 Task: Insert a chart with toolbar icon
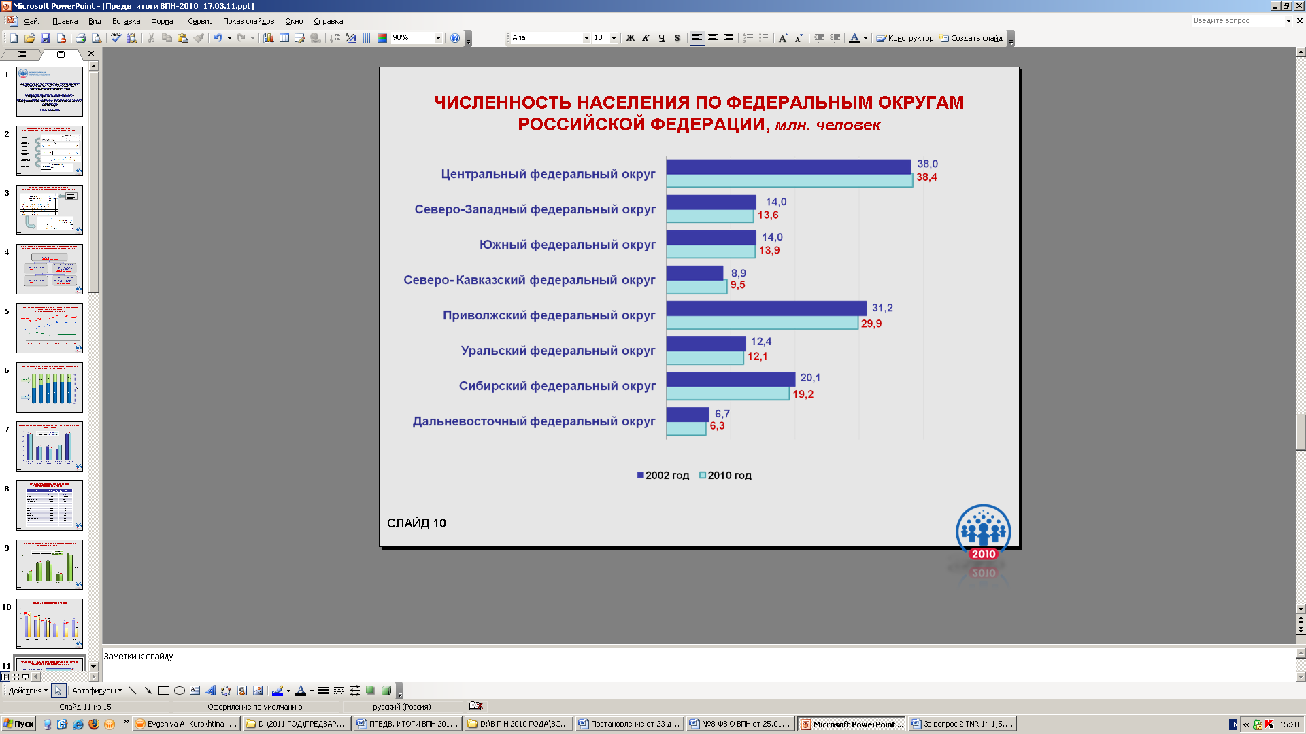pyautogui.click(x=269, y=38)
